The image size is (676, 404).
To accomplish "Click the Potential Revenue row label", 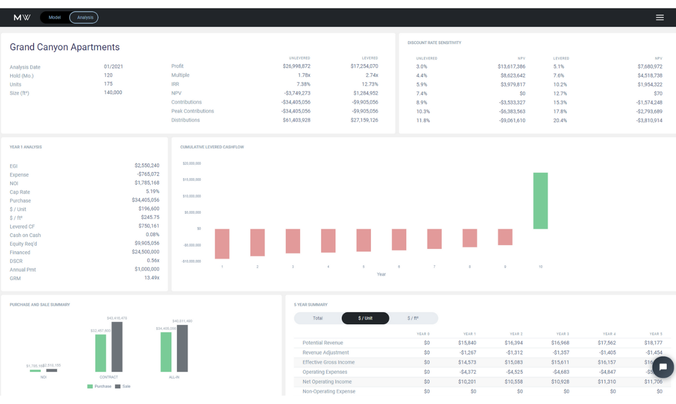I will pos(323,343).
